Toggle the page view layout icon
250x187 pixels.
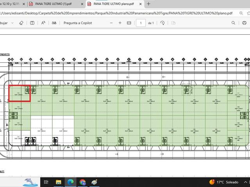(x=173, y=23)
